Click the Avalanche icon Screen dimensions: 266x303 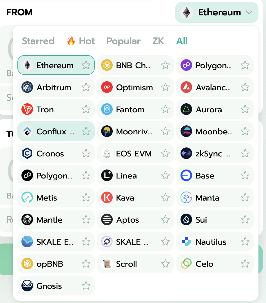(186, 87)
